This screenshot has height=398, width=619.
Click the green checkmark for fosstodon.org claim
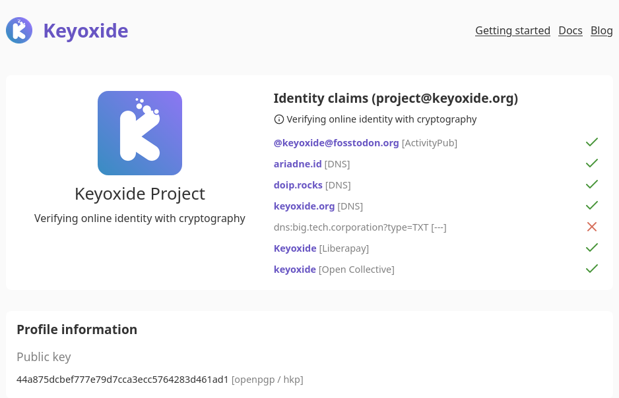592,142
